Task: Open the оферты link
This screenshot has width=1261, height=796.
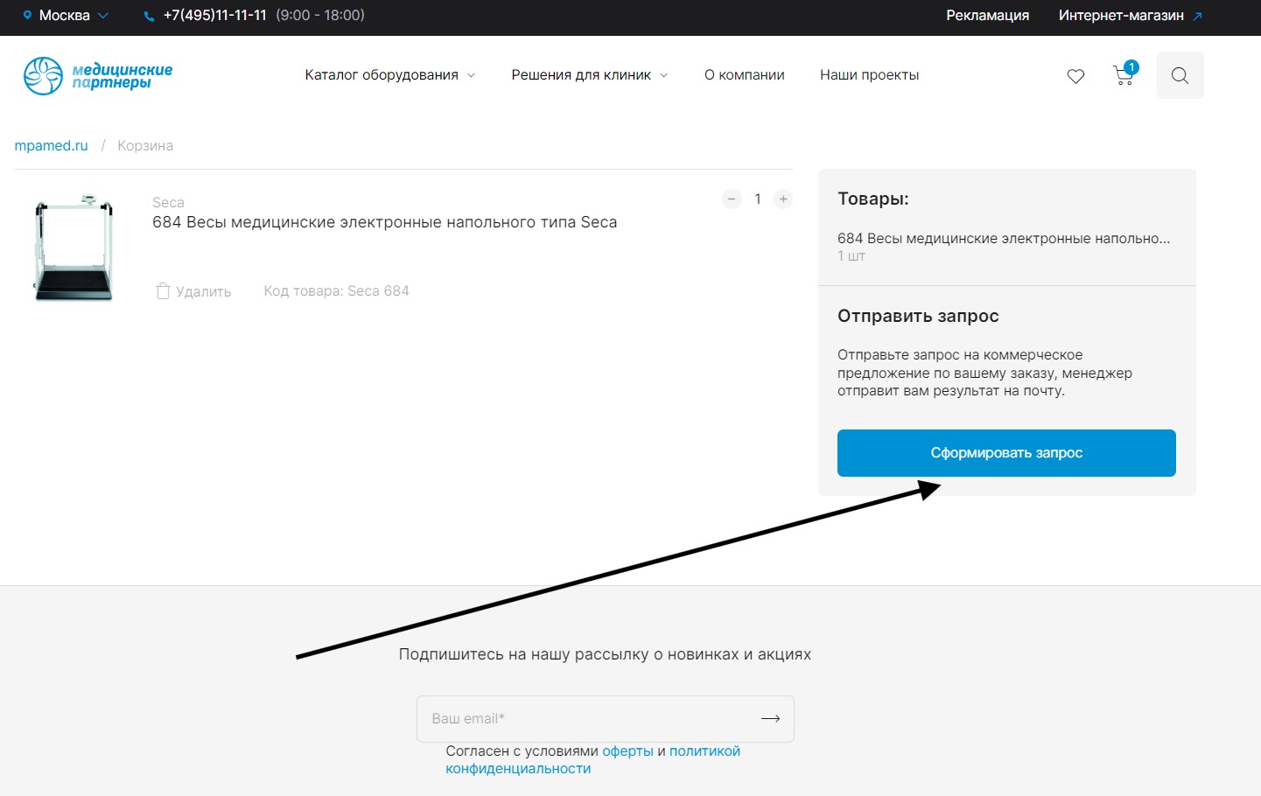Action: [627, 751]
